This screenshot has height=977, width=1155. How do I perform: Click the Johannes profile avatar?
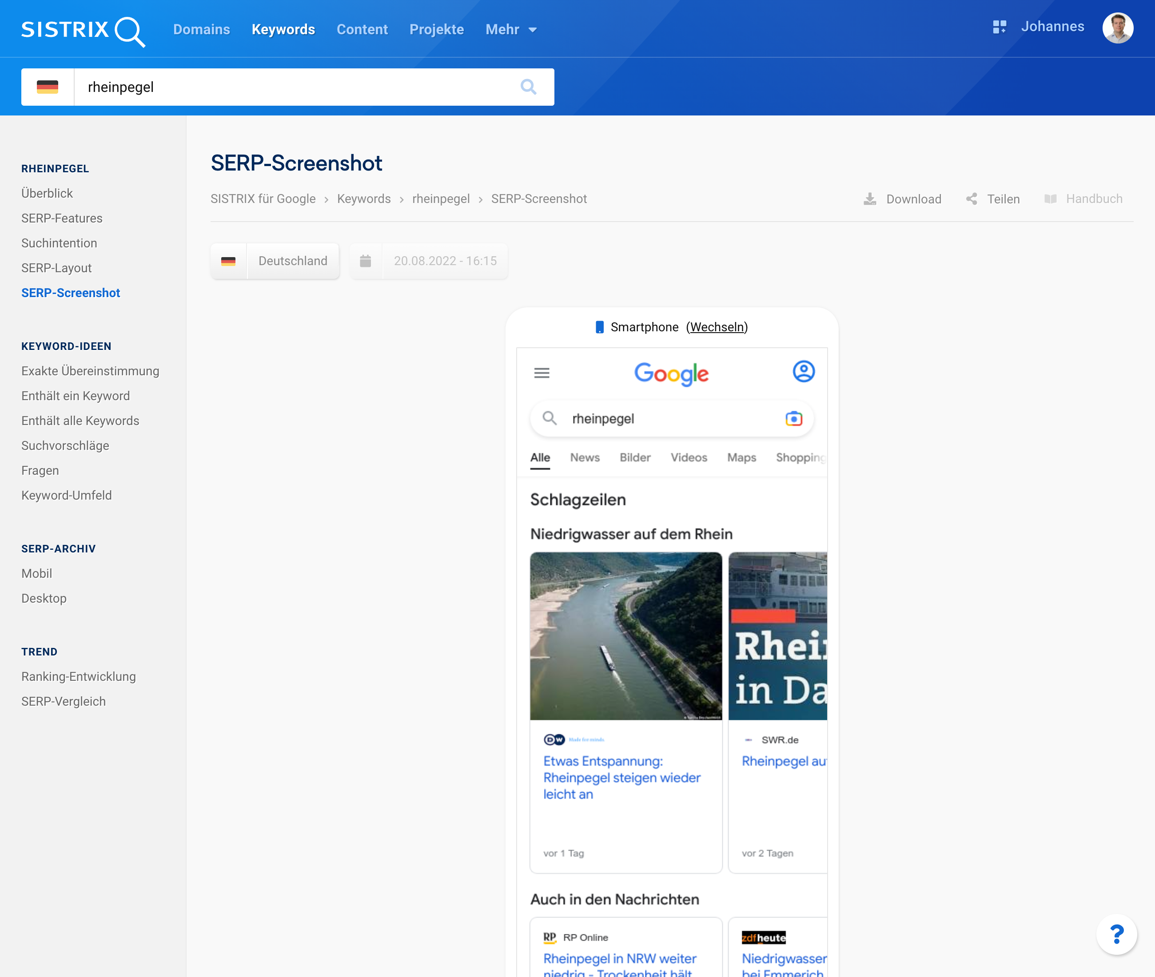click(1117, 28)
